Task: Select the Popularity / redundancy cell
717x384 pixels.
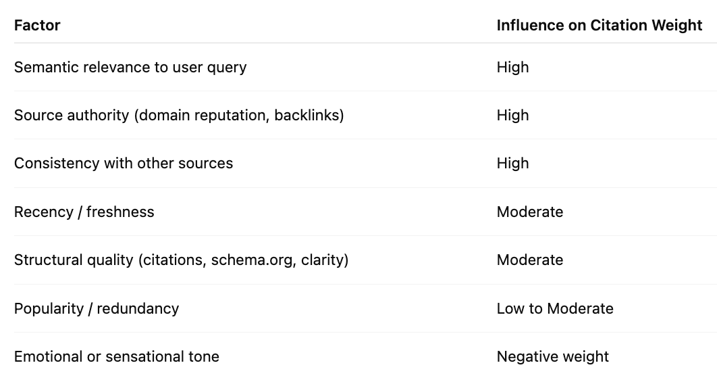Action: pos(97,308)
